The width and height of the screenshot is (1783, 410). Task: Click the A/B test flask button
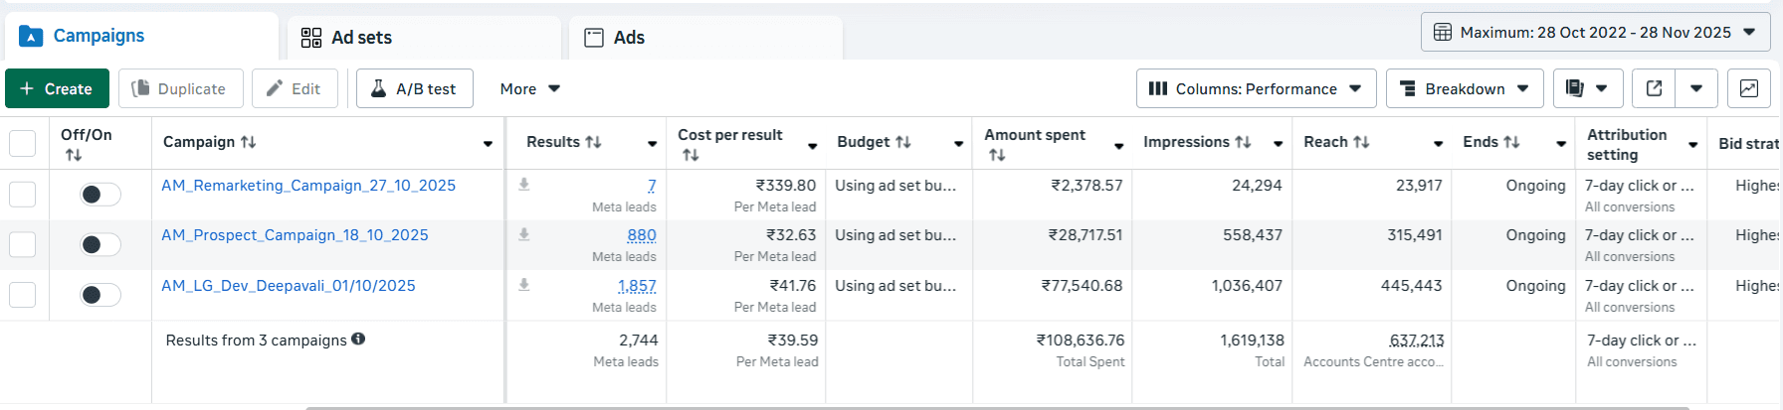414,88
